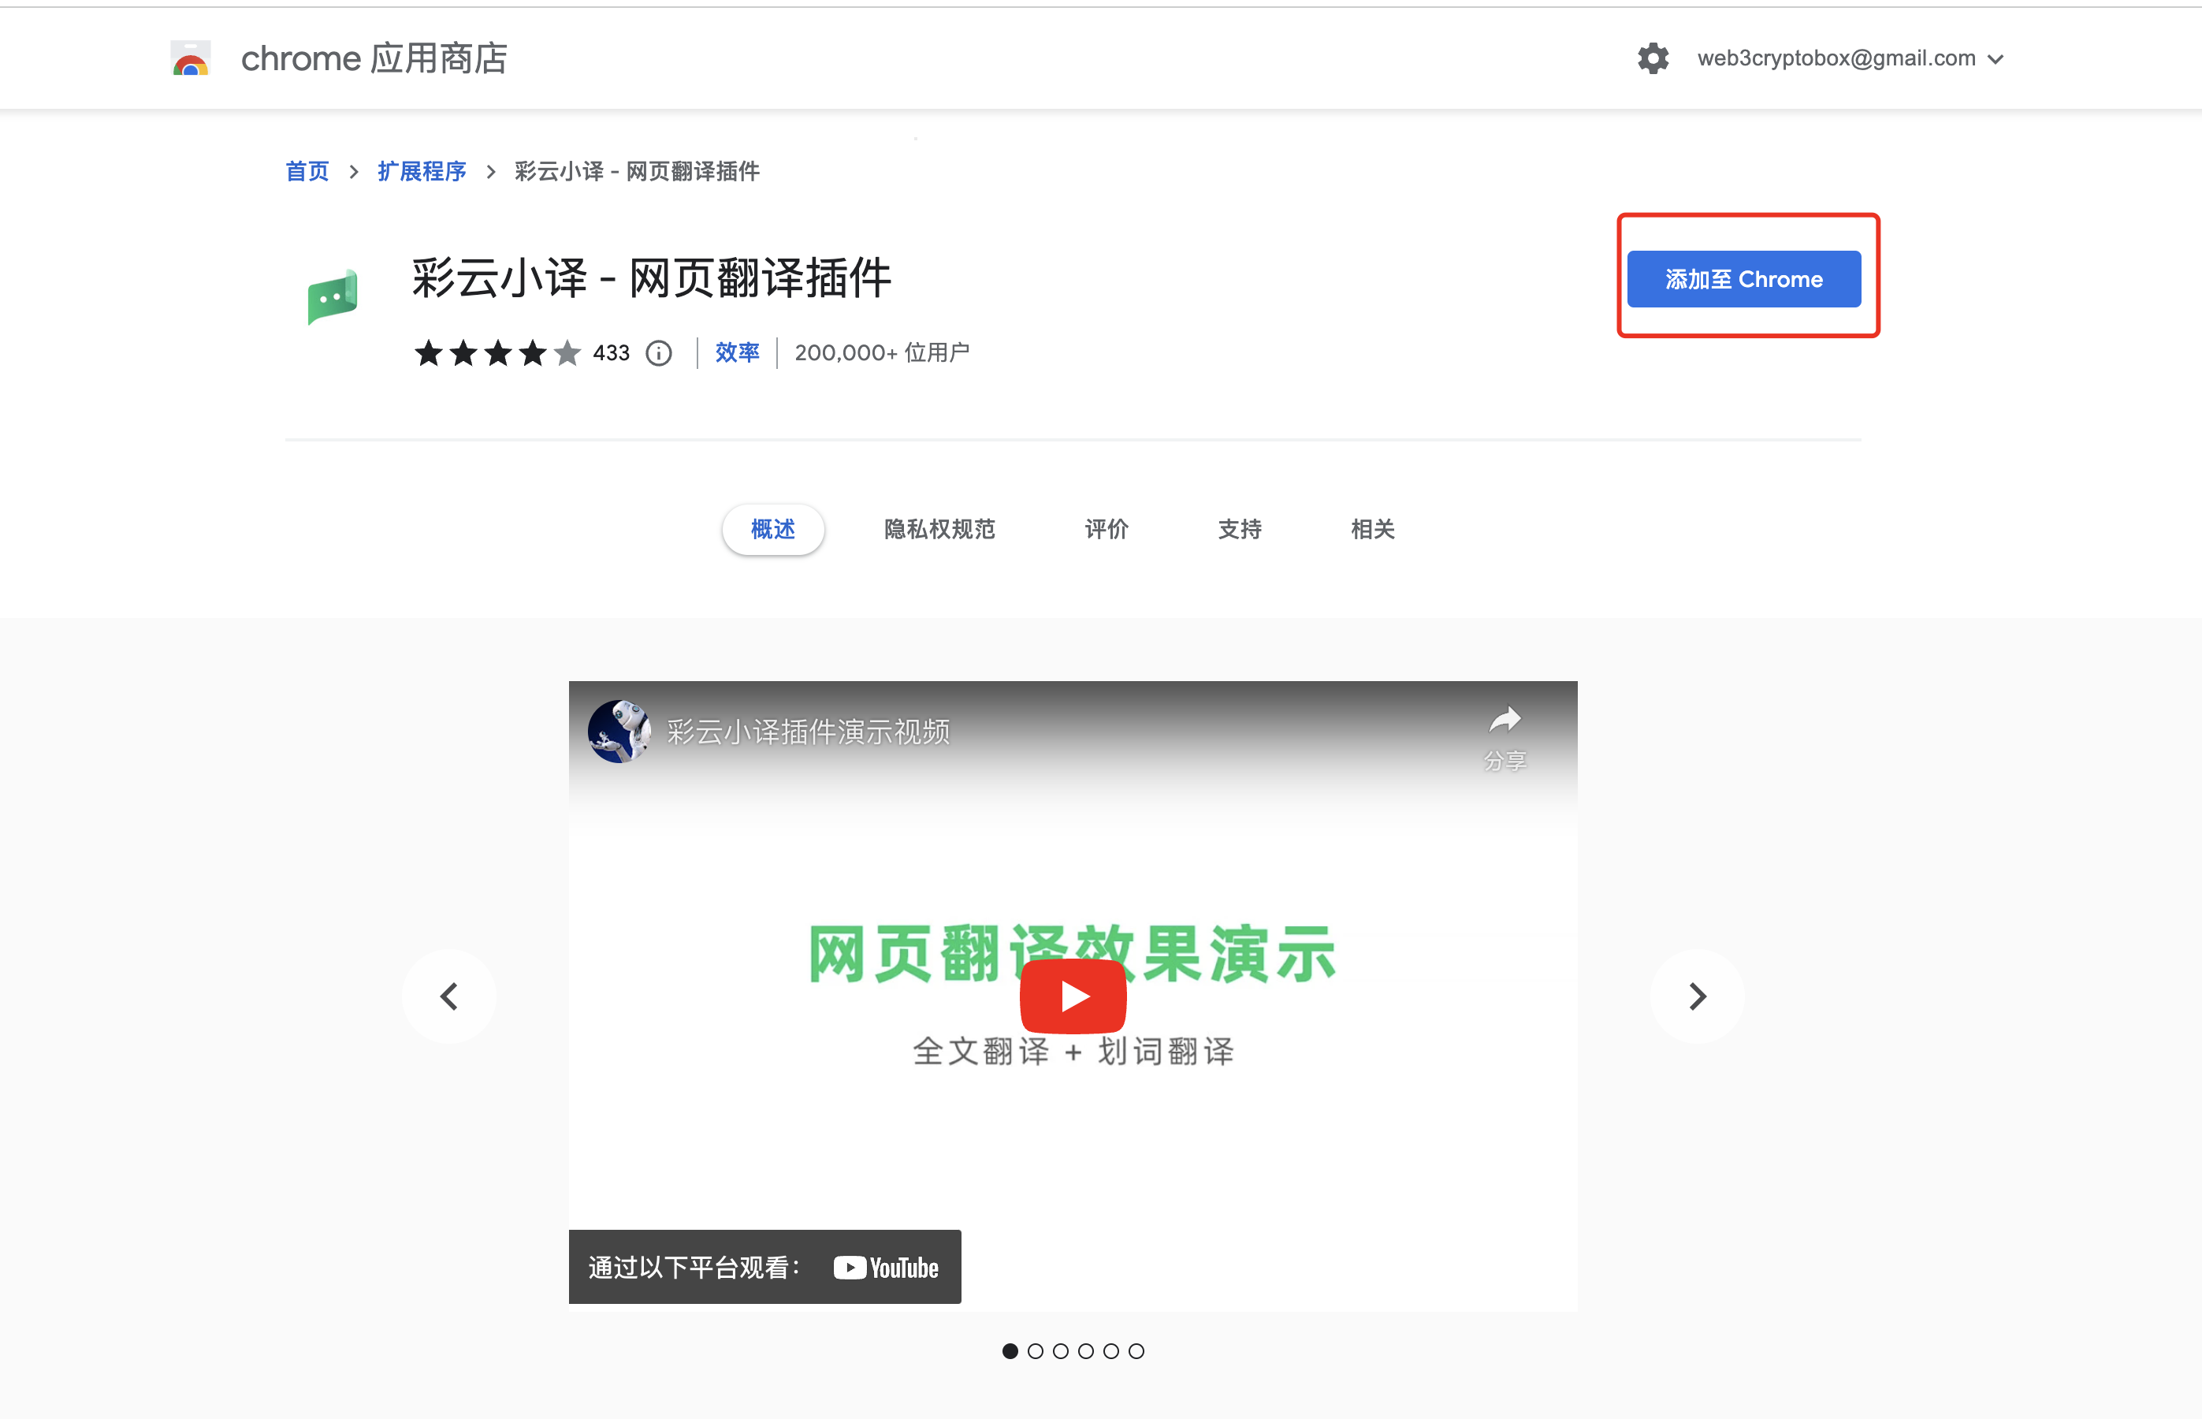Viewport: 2202px width, 1419px height.
Task: Switch to the 隐私权规范 tab
Action: pyautogui.click(x=939, y=529)
